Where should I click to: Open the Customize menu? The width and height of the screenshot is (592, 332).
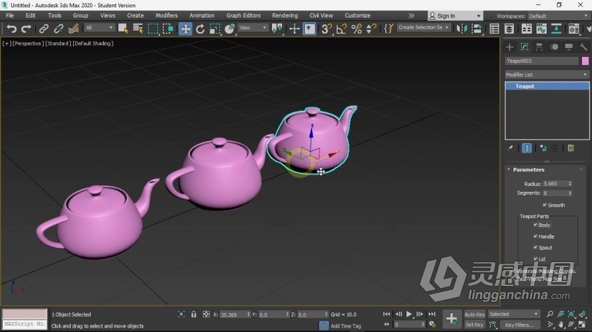[x=357, y=15]
